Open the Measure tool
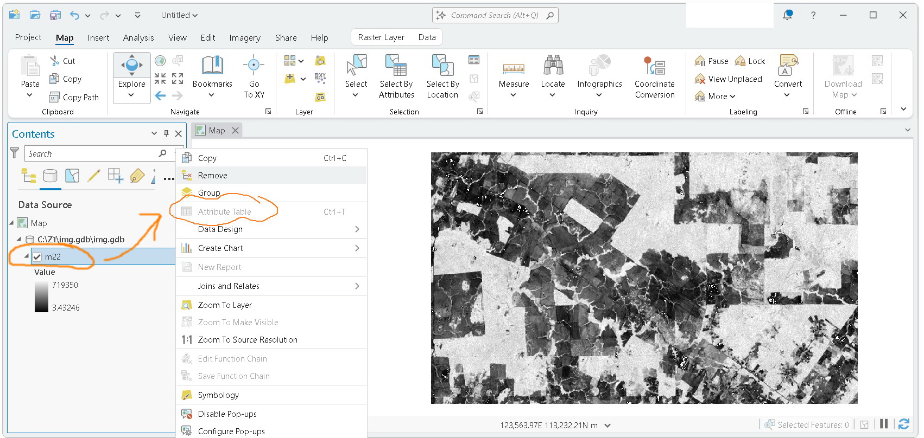The height and width of the screenshot is (438, 924). 514,76
